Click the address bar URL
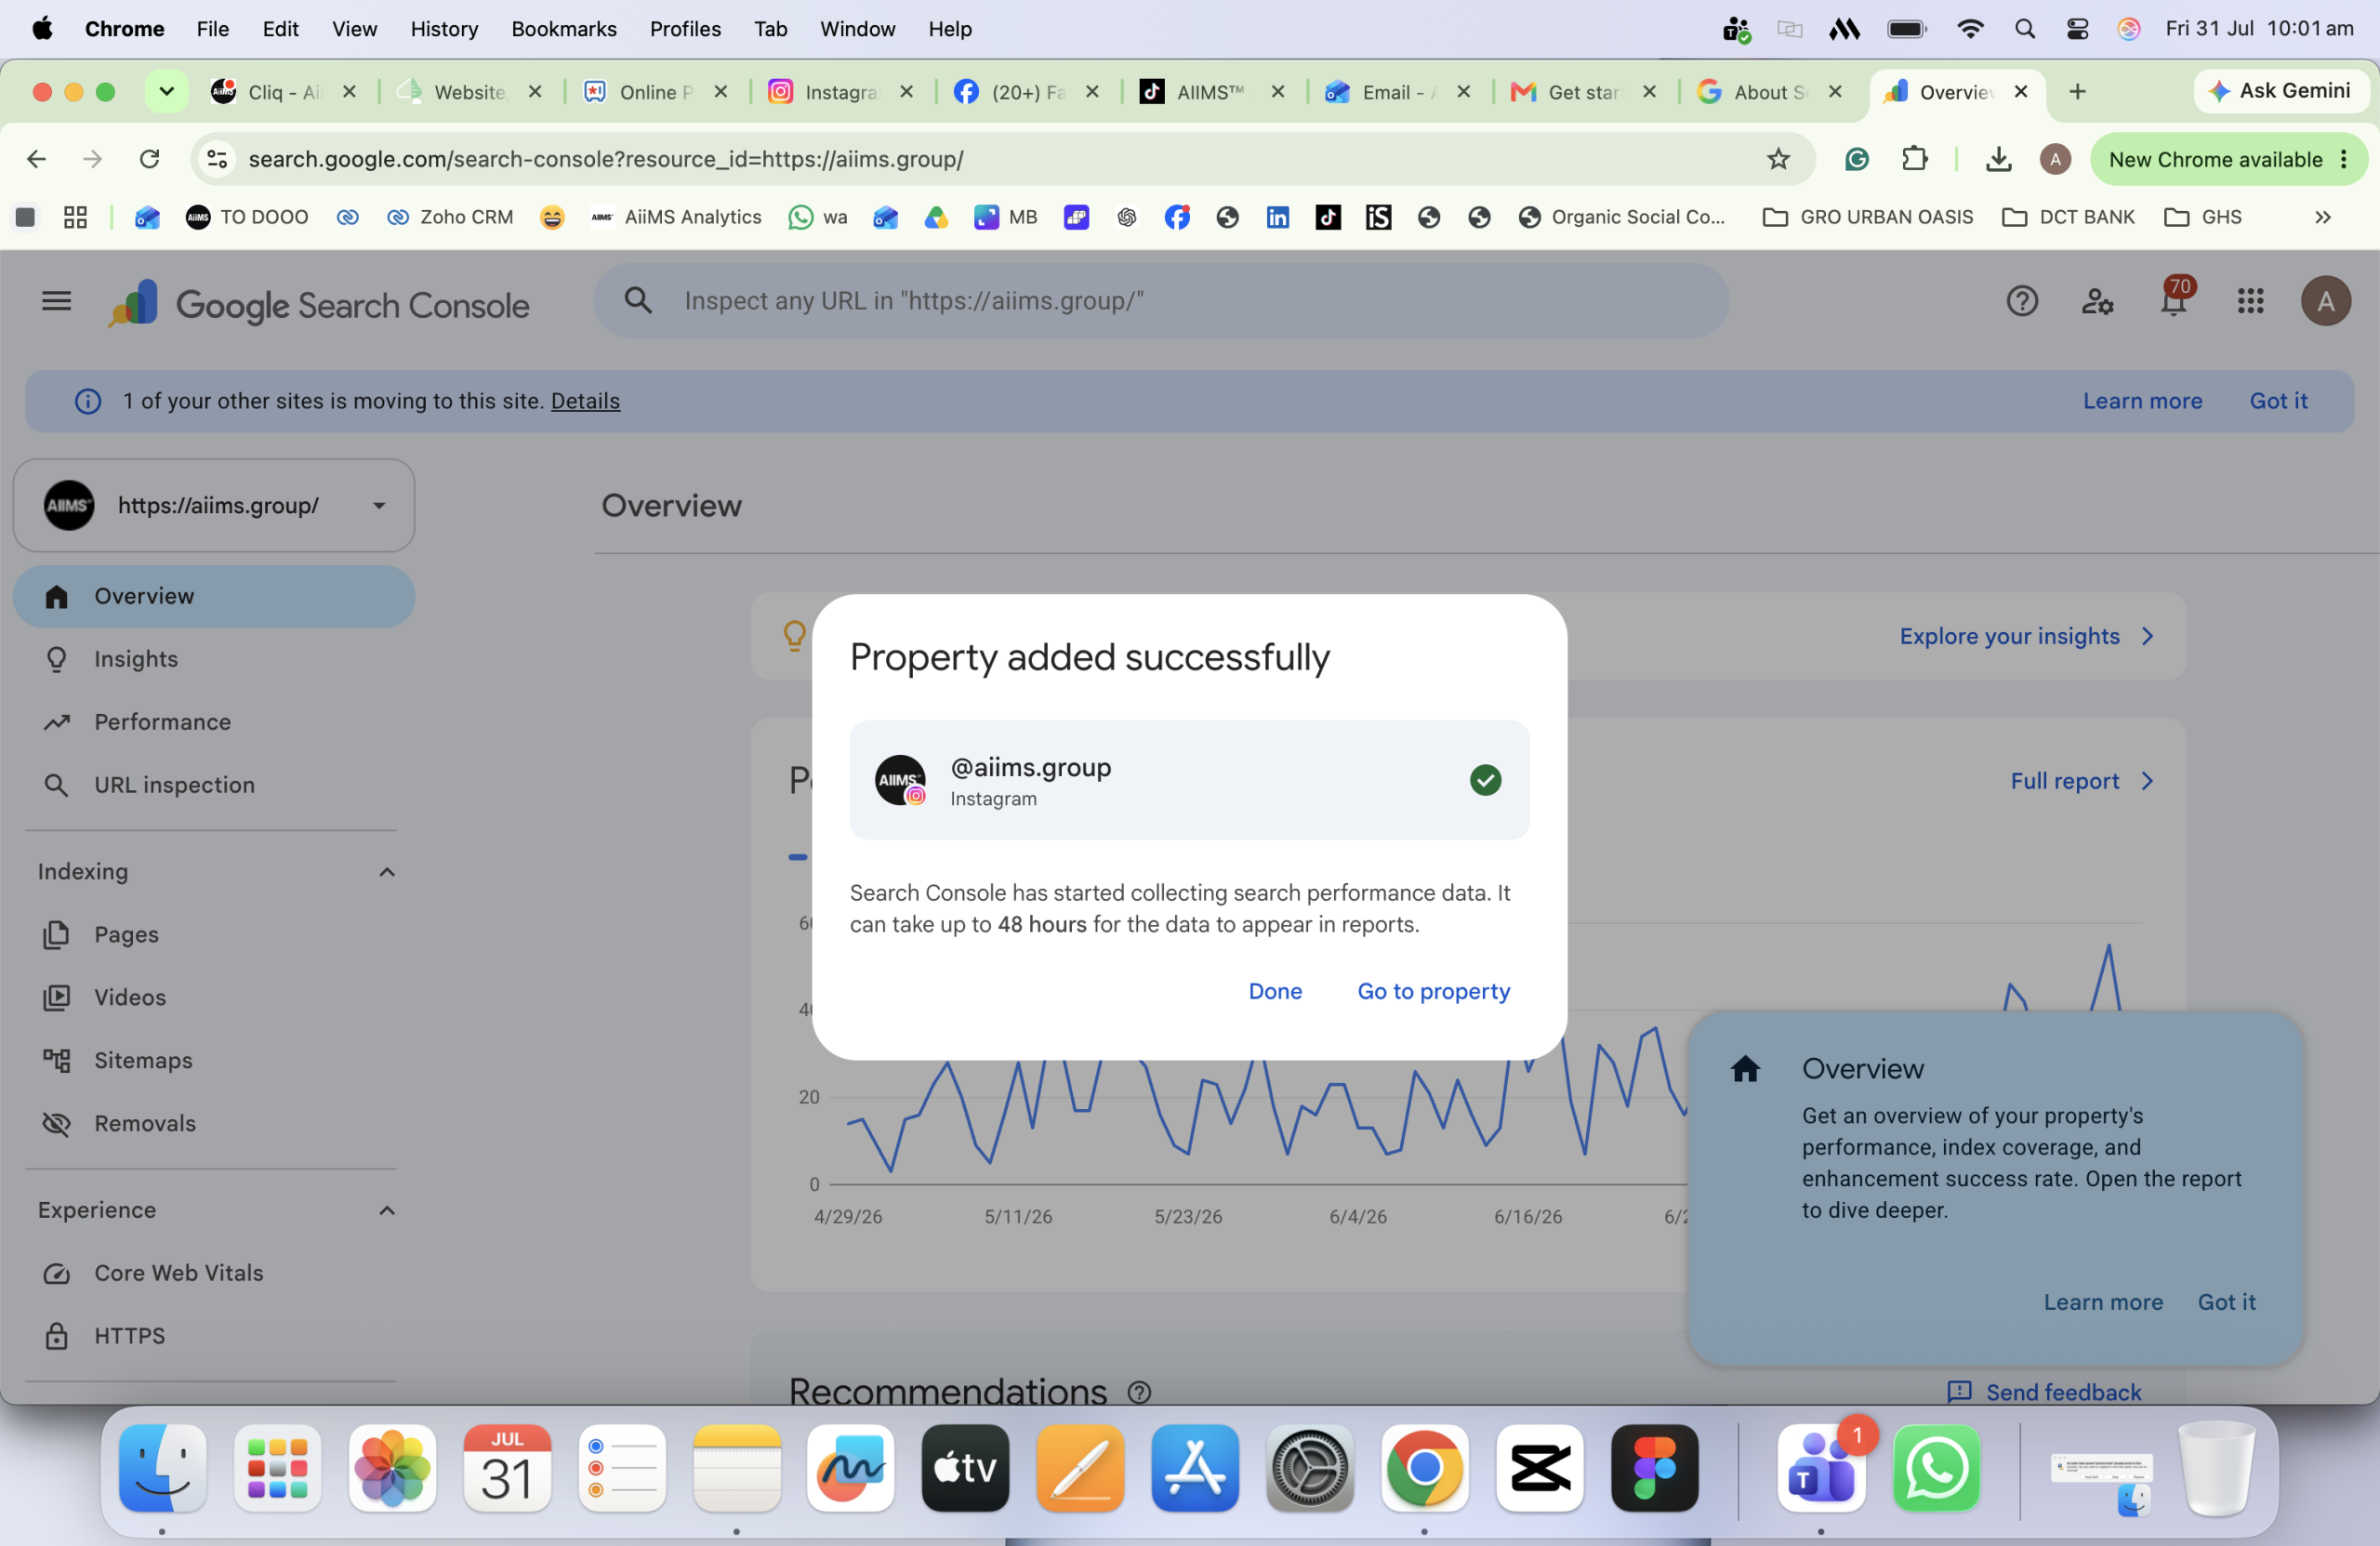The height and width of the screenshot is (1546, 2380). [x=606, y=159]
